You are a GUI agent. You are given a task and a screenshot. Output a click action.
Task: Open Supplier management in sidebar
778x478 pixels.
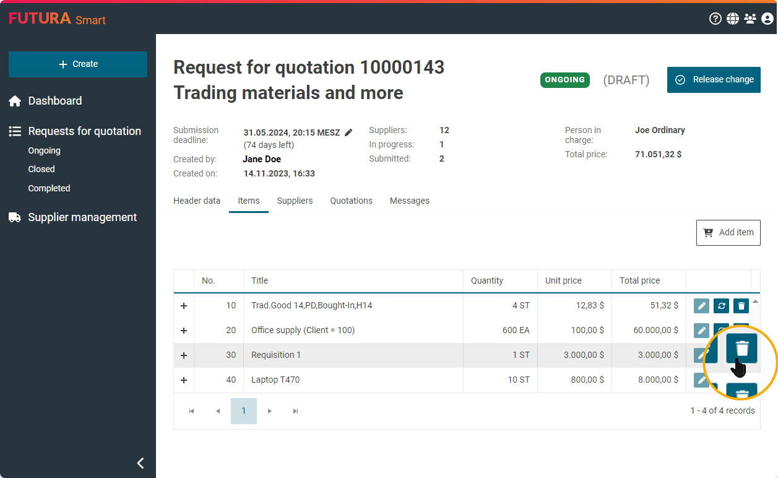(x=82, y=217)
